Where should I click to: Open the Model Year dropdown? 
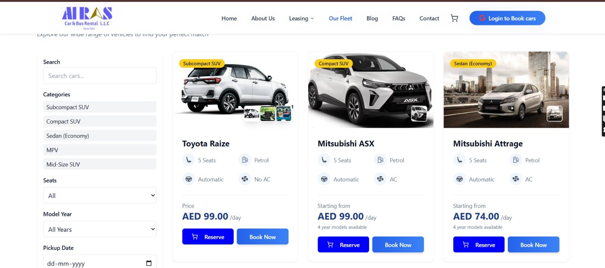[x=100, y=229]
